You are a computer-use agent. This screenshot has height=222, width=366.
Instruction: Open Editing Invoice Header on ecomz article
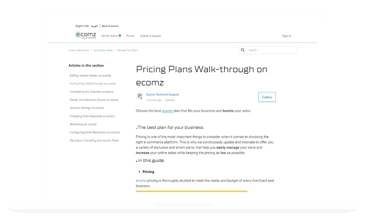point(90,75)
